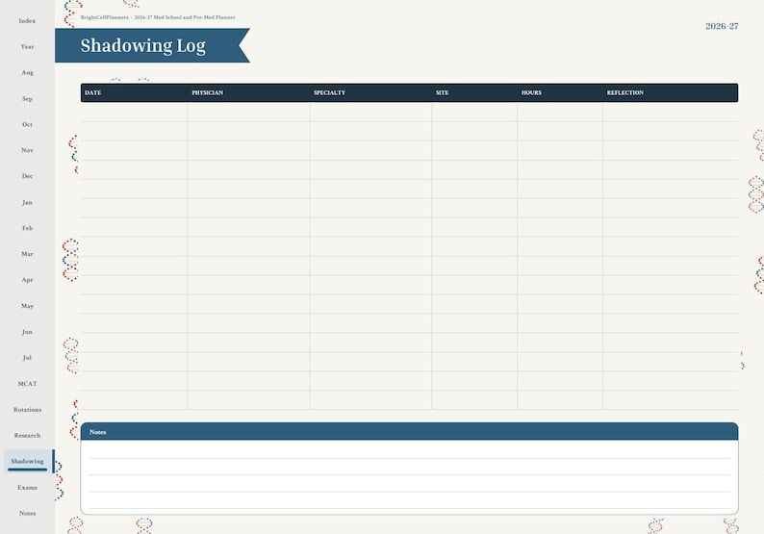The height and width of the screenshot is (534, 764).
Task: Click the REFLECTION column header
Action: 625,92
